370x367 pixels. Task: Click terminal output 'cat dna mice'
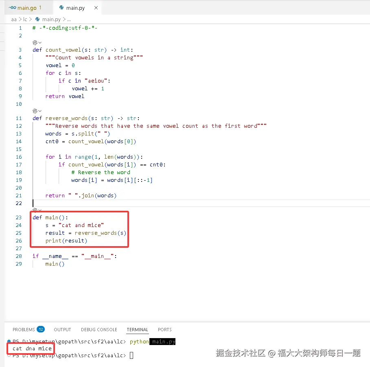coord(32,349)
